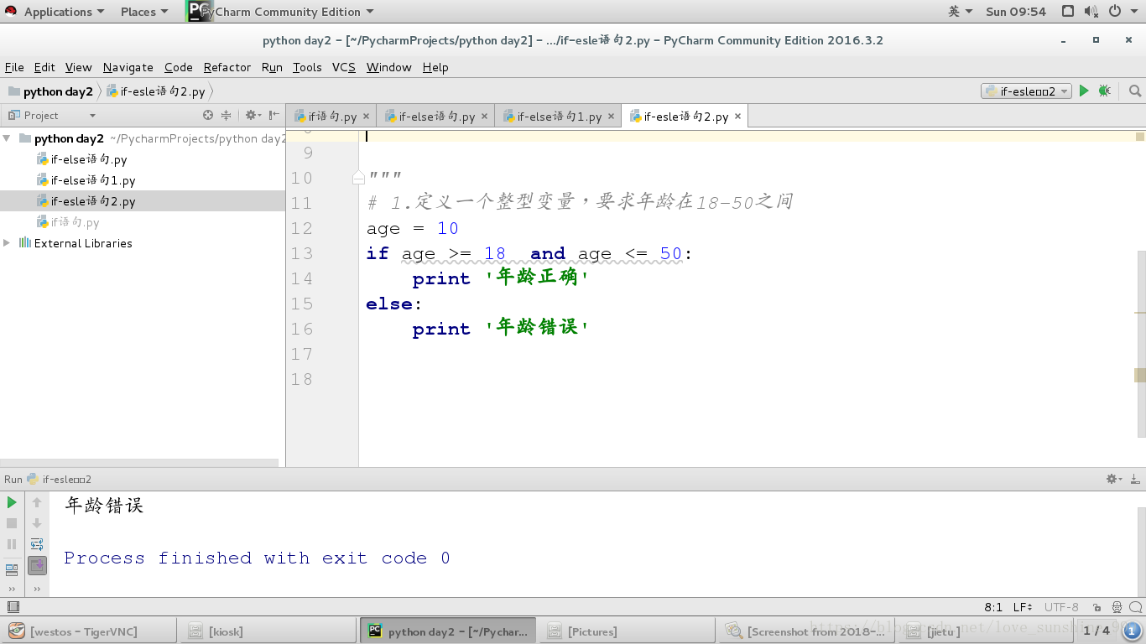This screenshot has height=644, width=1146.
Task: Rerun the program in Run panel
Action: pos(12,502)
